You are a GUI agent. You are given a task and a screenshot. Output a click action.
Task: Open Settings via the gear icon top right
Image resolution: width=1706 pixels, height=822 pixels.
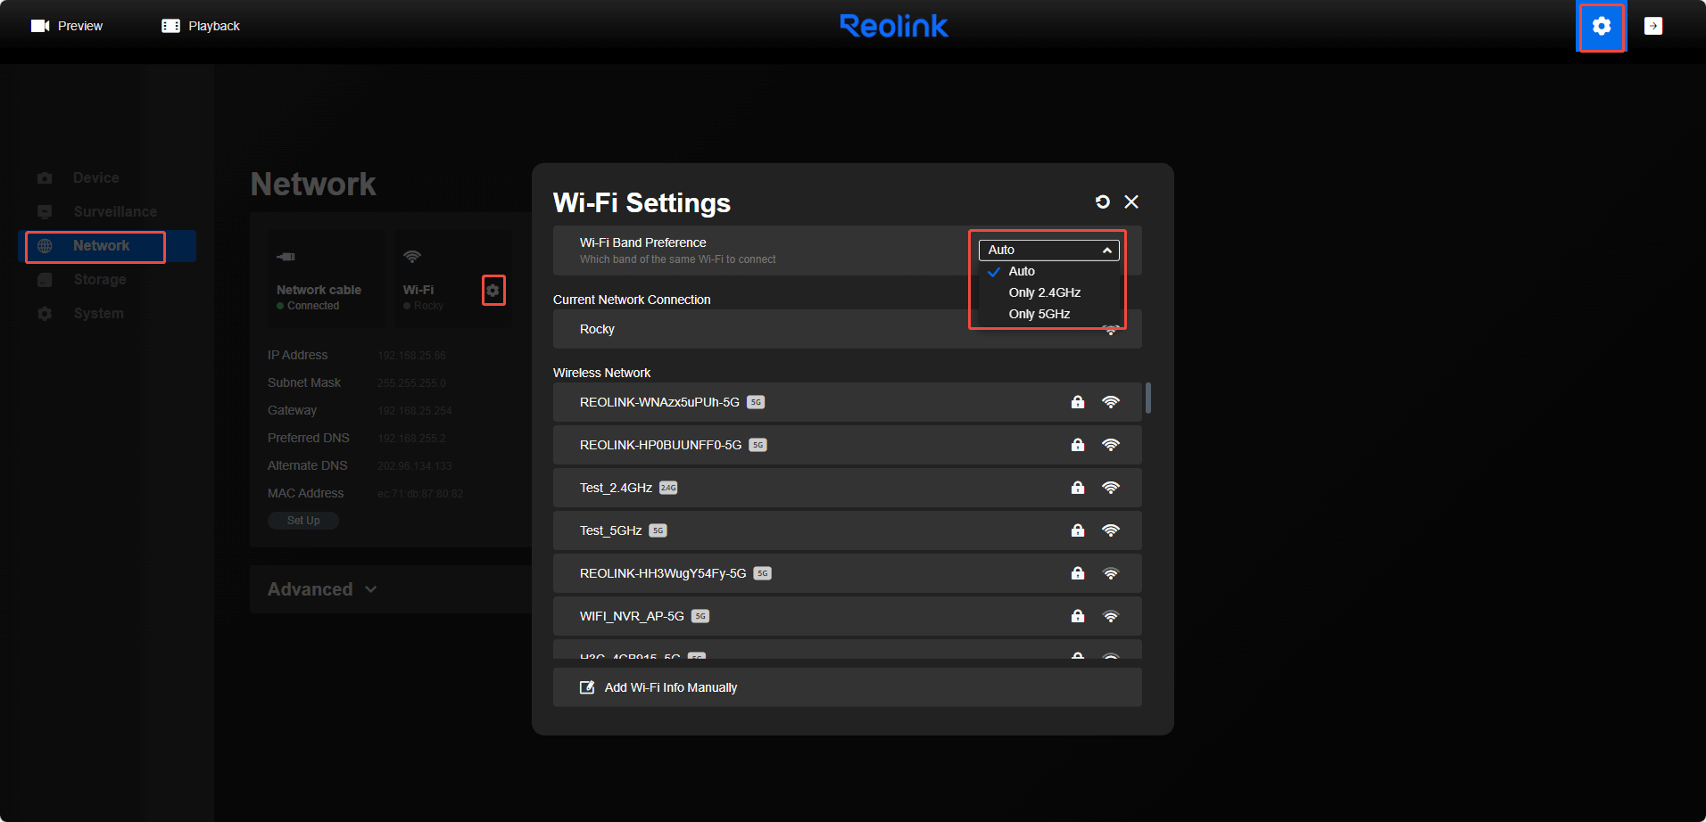(1601, 27)
